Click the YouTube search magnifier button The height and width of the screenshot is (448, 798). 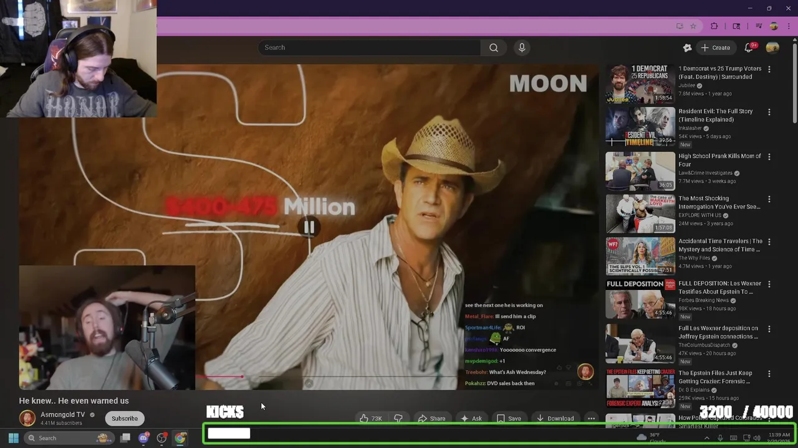494,47
